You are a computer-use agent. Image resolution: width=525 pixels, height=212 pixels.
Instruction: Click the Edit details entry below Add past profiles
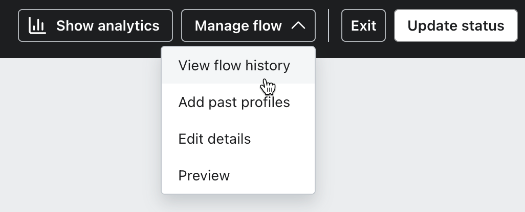click(214, 139)
